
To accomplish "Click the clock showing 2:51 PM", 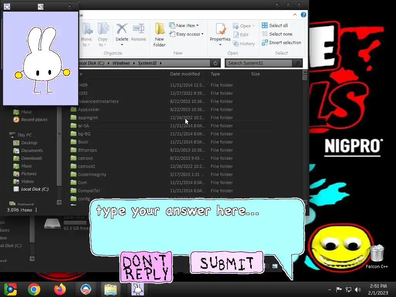I will [x=378, y=286].
